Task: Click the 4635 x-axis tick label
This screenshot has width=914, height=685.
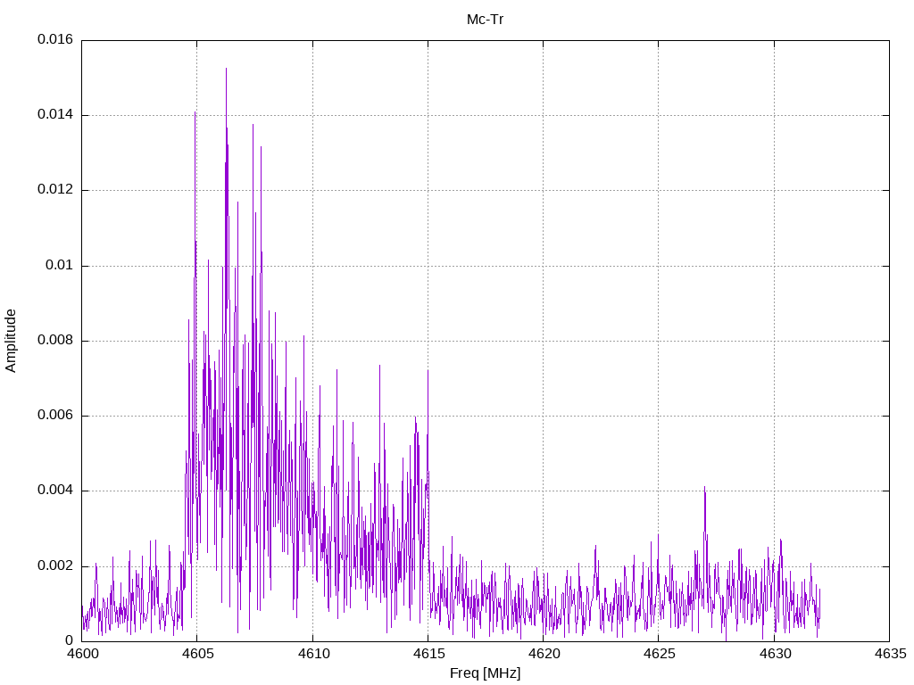Action: click(889, 655)
